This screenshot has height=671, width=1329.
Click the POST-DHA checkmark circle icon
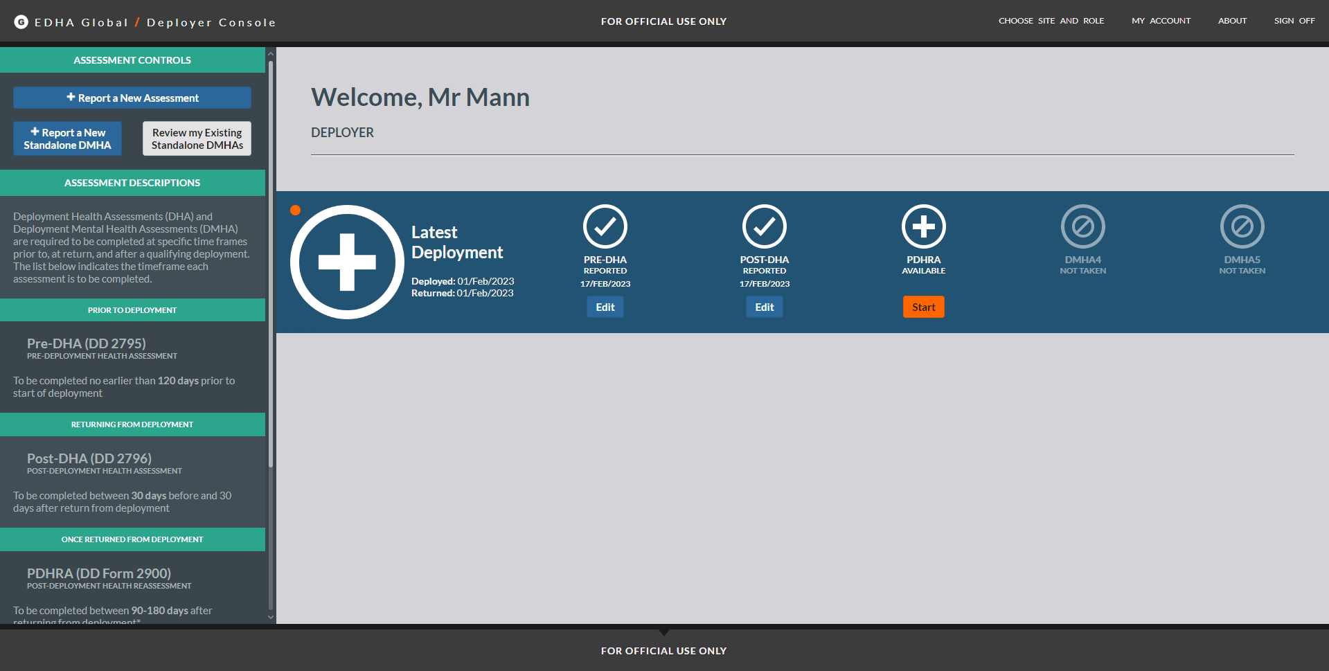(765, 226)
